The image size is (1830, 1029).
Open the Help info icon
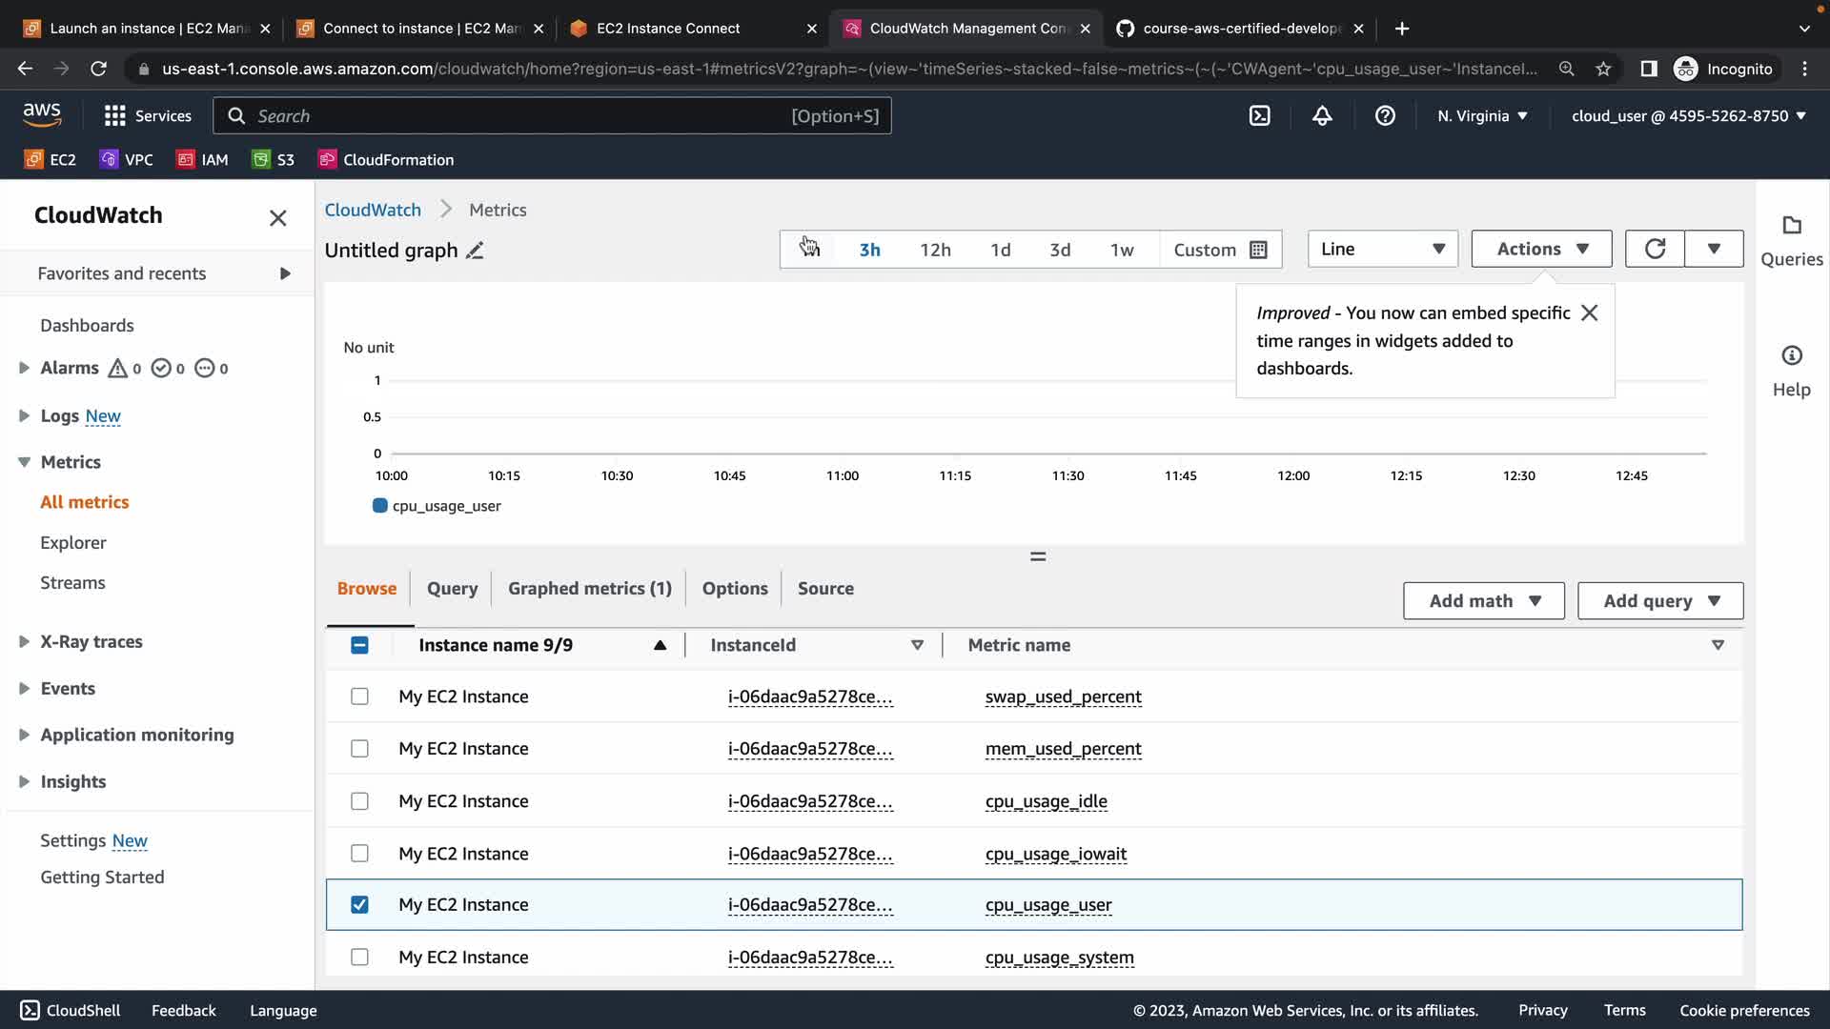click(1791, 355)
